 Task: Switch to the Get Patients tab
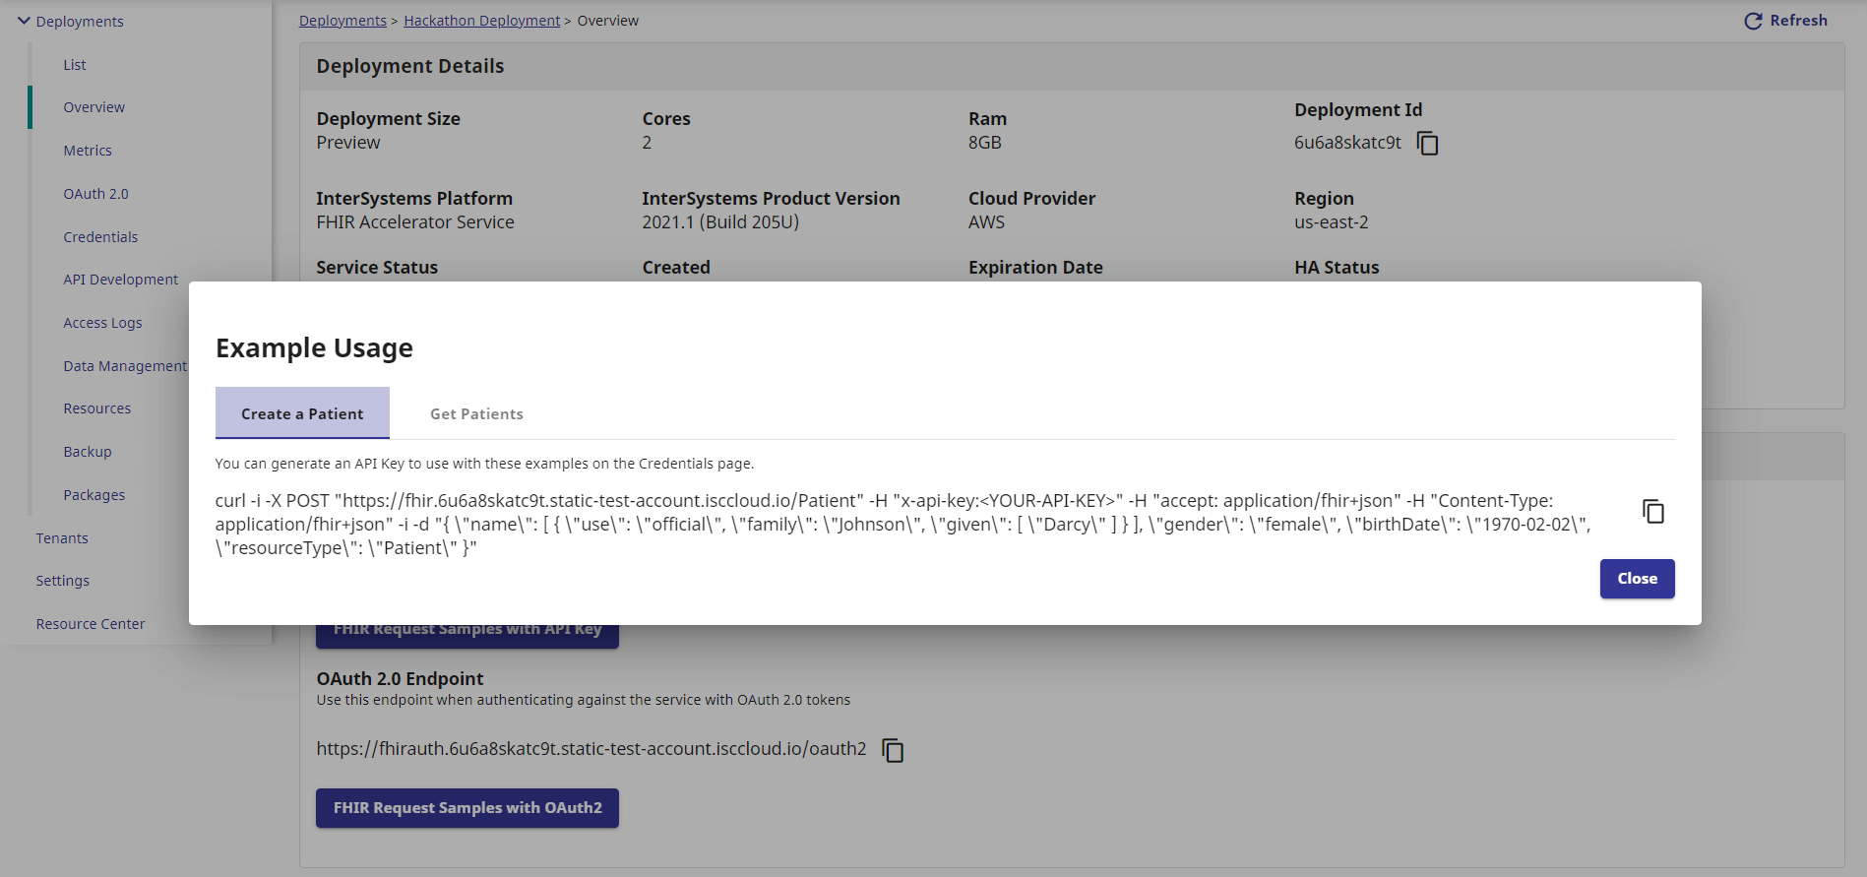click(476, 414)
